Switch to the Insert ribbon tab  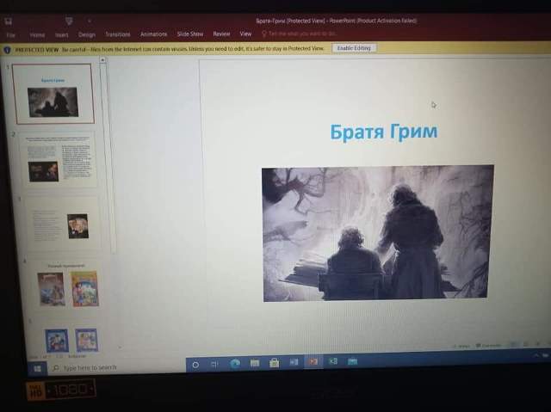click(x=61, y=35)
